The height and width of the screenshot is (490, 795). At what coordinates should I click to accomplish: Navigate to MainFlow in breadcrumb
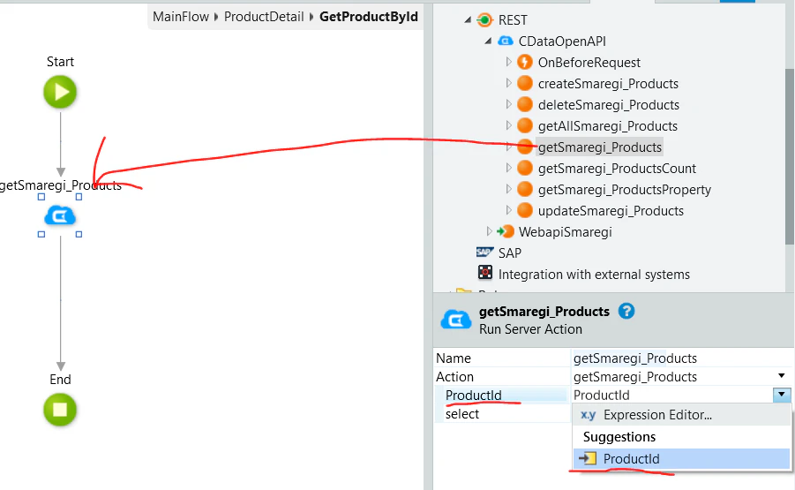coord(181,17)
